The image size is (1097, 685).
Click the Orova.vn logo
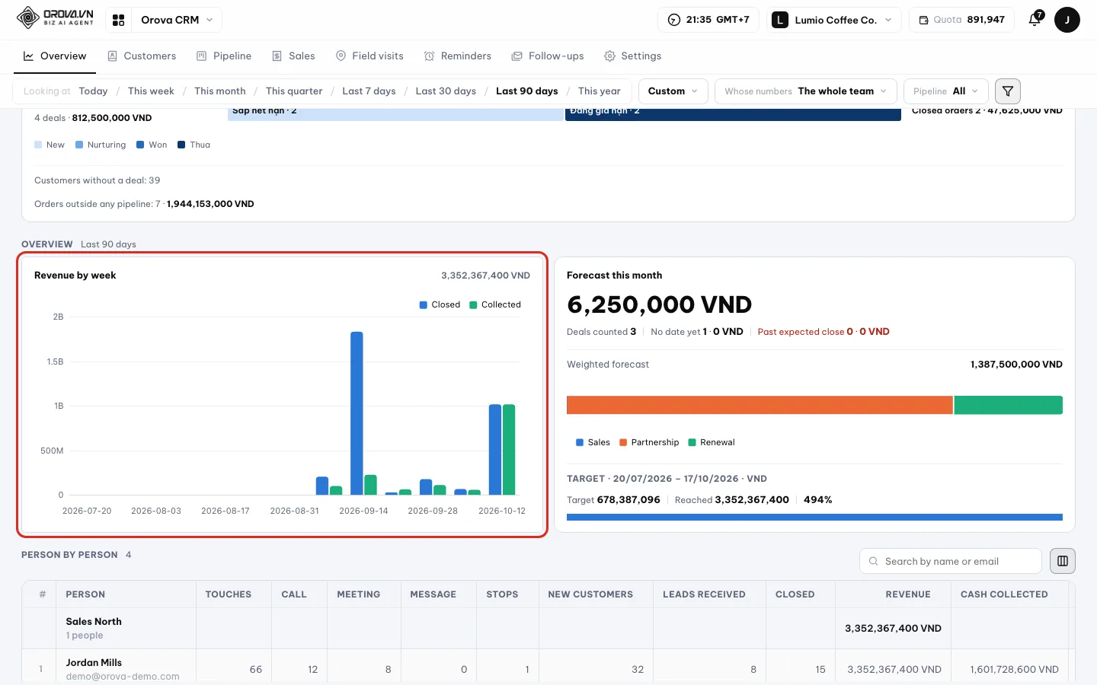(55, 18)
